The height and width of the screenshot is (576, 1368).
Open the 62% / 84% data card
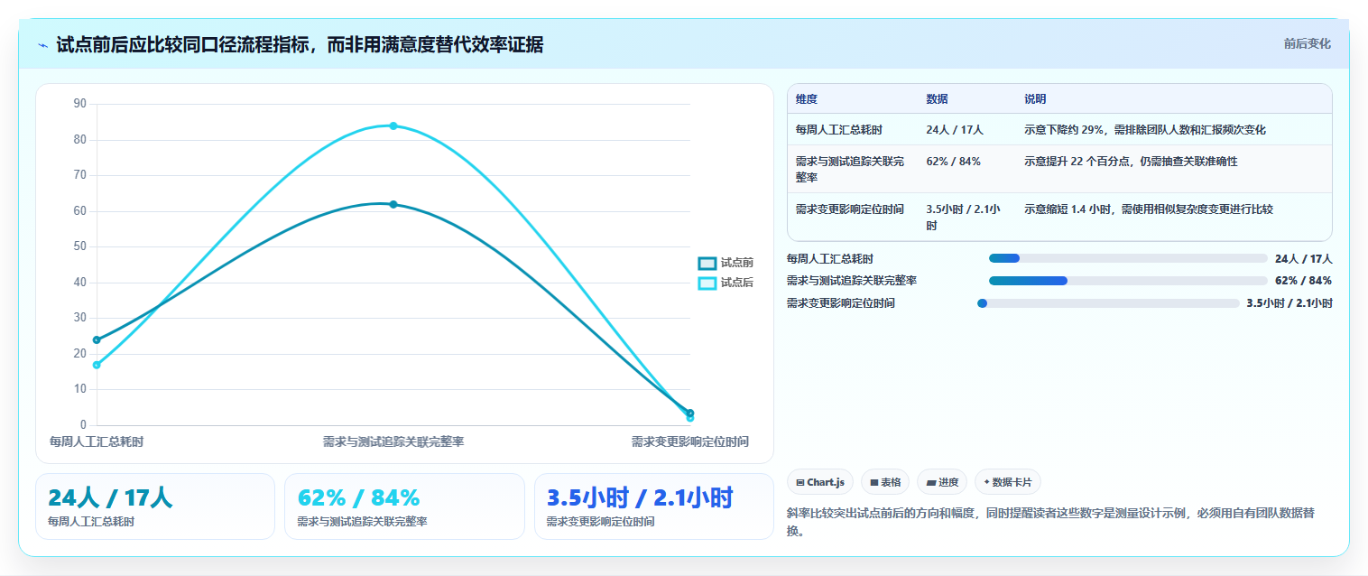pyautogui.click(x=404, y=506)
